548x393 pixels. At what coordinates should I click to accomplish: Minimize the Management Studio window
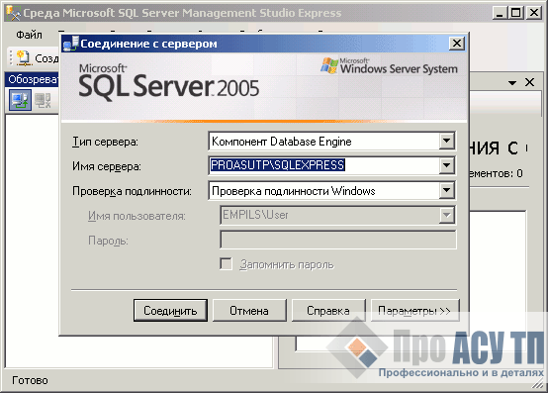point(501,13)
